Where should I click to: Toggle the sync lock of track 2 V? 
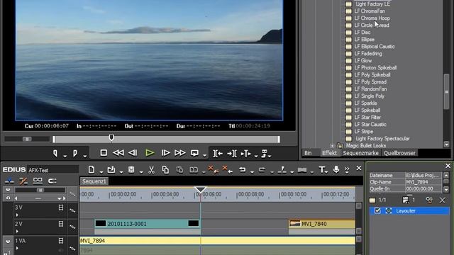72,227
